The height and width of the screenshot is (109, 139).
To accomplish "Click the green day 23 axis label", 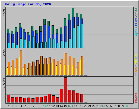I will click(98, 106).
